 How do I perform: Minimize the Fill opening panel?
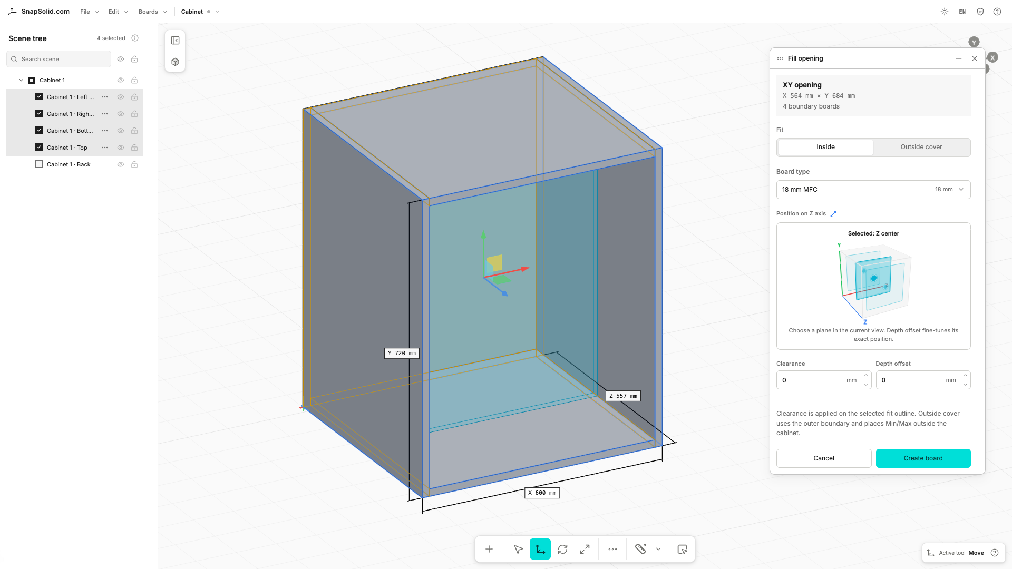[959, 58]
